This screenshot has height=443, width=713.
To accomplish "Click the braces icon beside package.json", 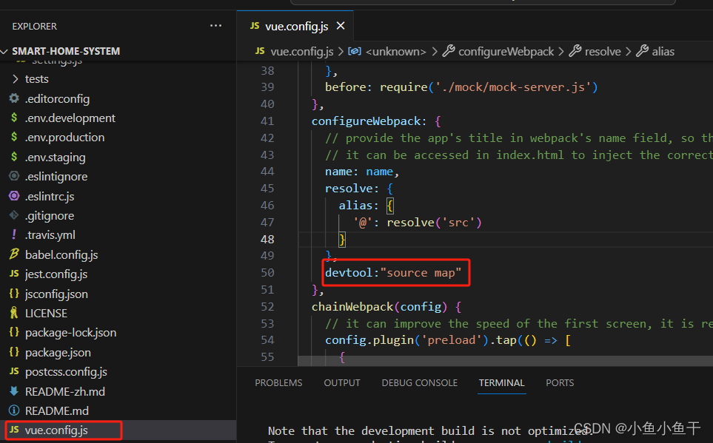I will (x=14, y=352).
